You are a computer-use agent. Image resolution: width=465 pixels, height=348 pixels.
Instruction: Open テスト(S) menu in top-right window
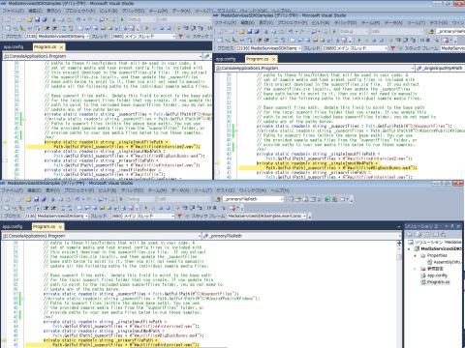pos(439,23)
